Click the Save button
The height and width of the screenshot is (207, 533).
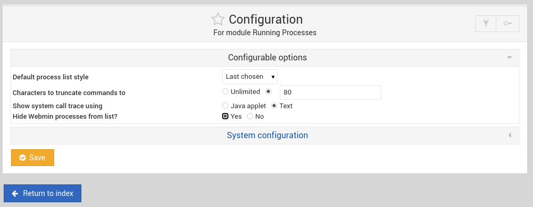pyautogui.click(x=32, y=158)
